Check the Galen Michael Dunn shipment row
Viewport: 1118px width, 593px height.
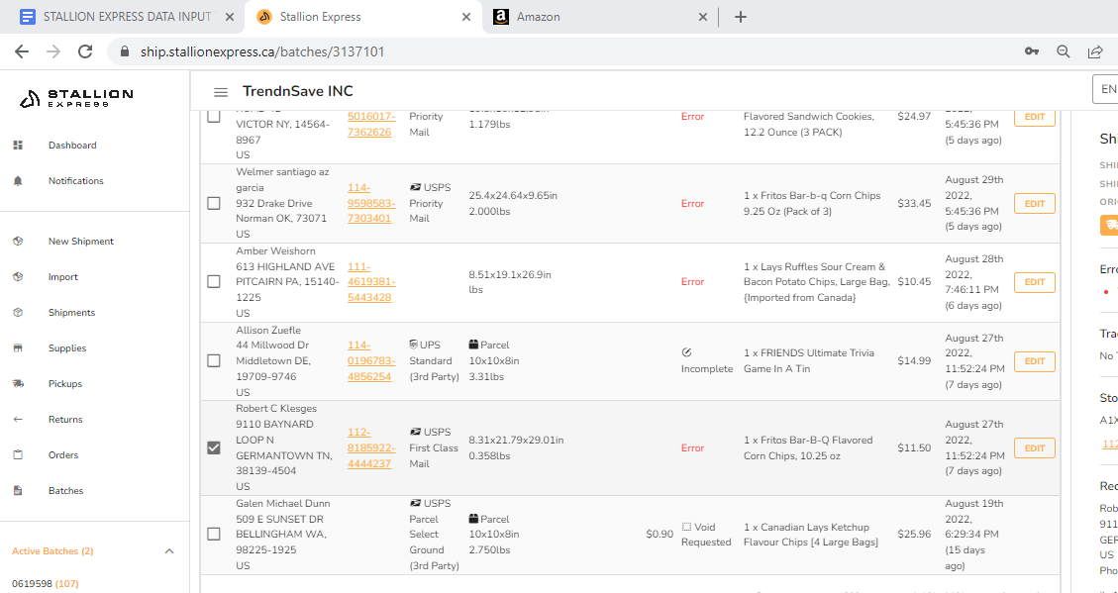click(214, 535)
